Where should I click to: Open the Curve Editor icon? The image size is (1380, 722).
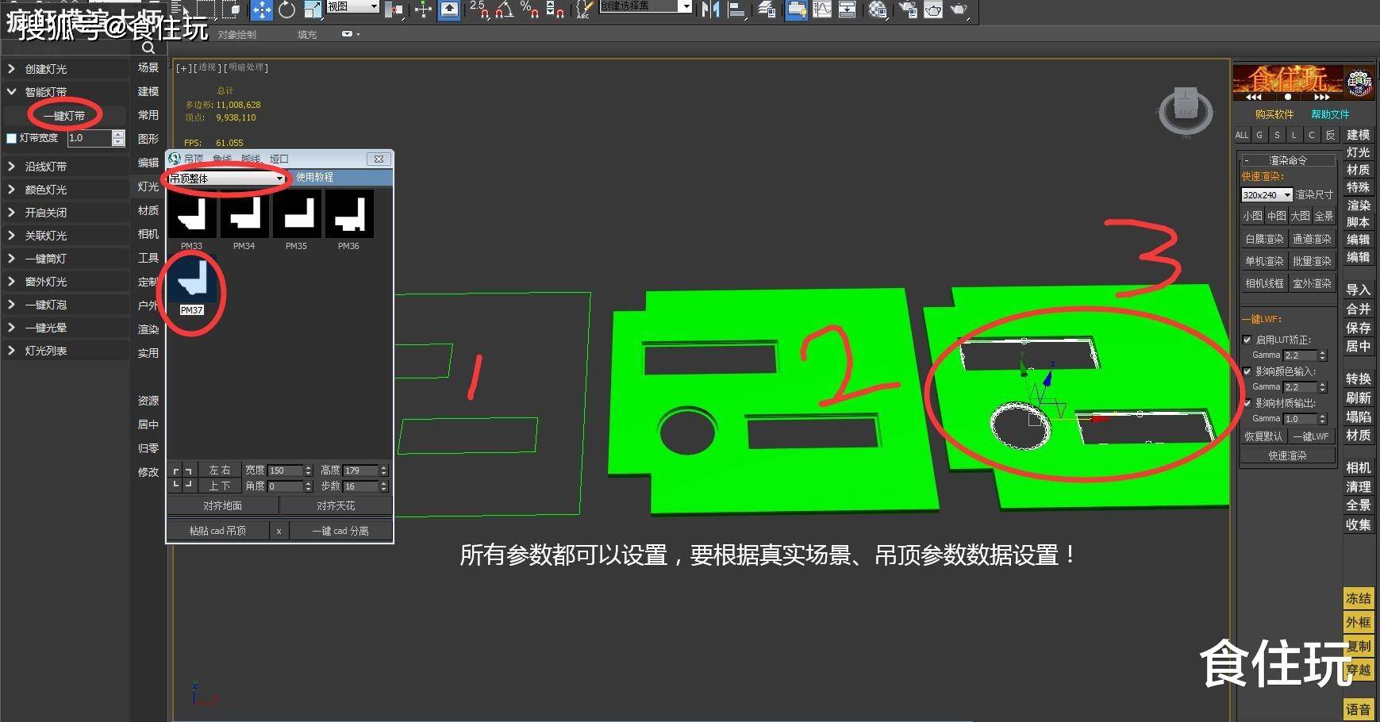point(822,10)
